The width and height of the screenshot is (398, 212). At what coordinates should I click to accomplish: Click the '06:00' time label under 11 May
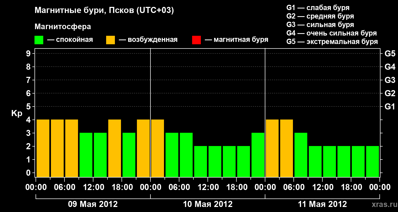pos(294,187)
